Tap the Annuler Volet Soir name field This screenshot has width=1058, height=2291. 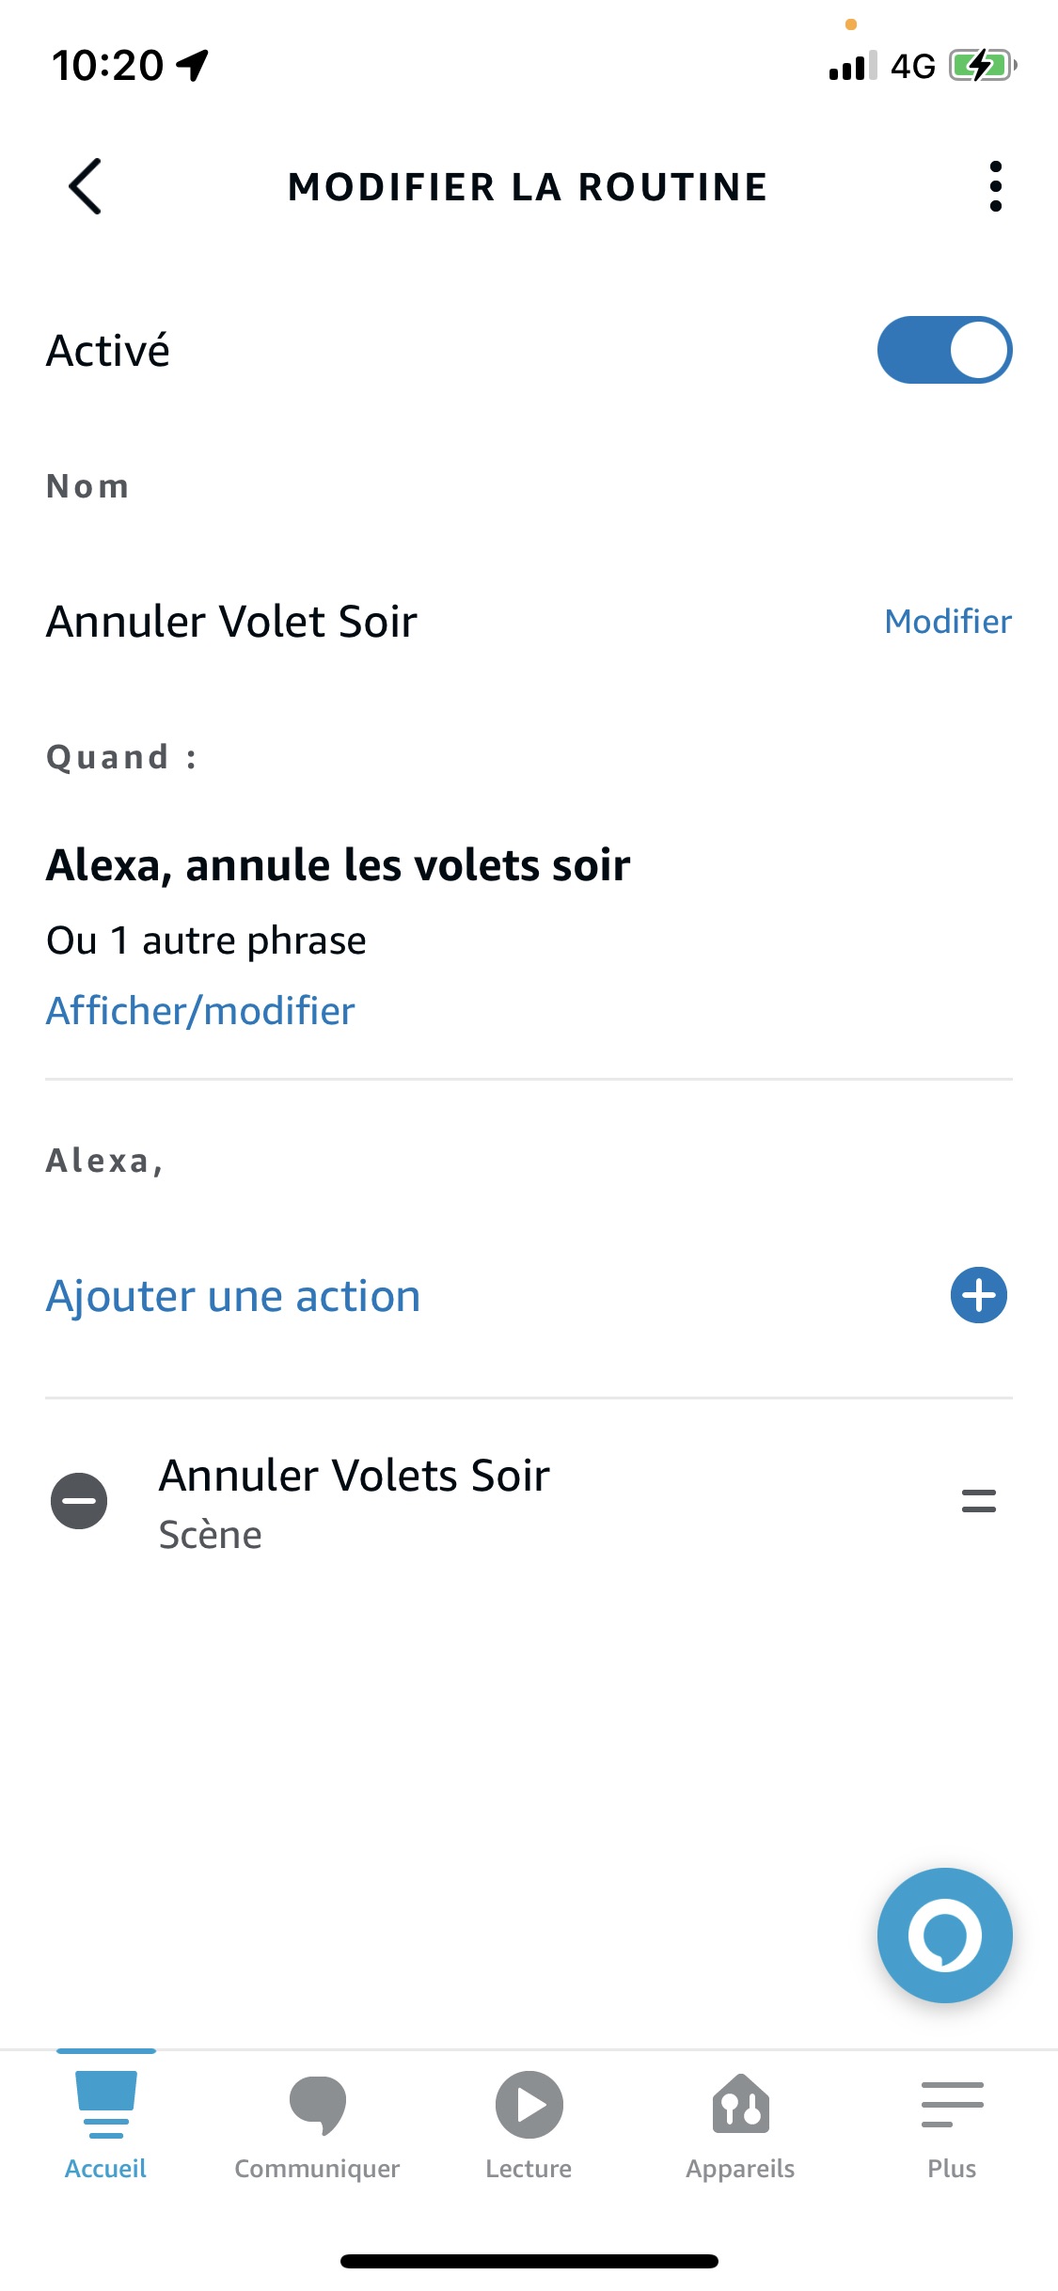pos(231,622)
